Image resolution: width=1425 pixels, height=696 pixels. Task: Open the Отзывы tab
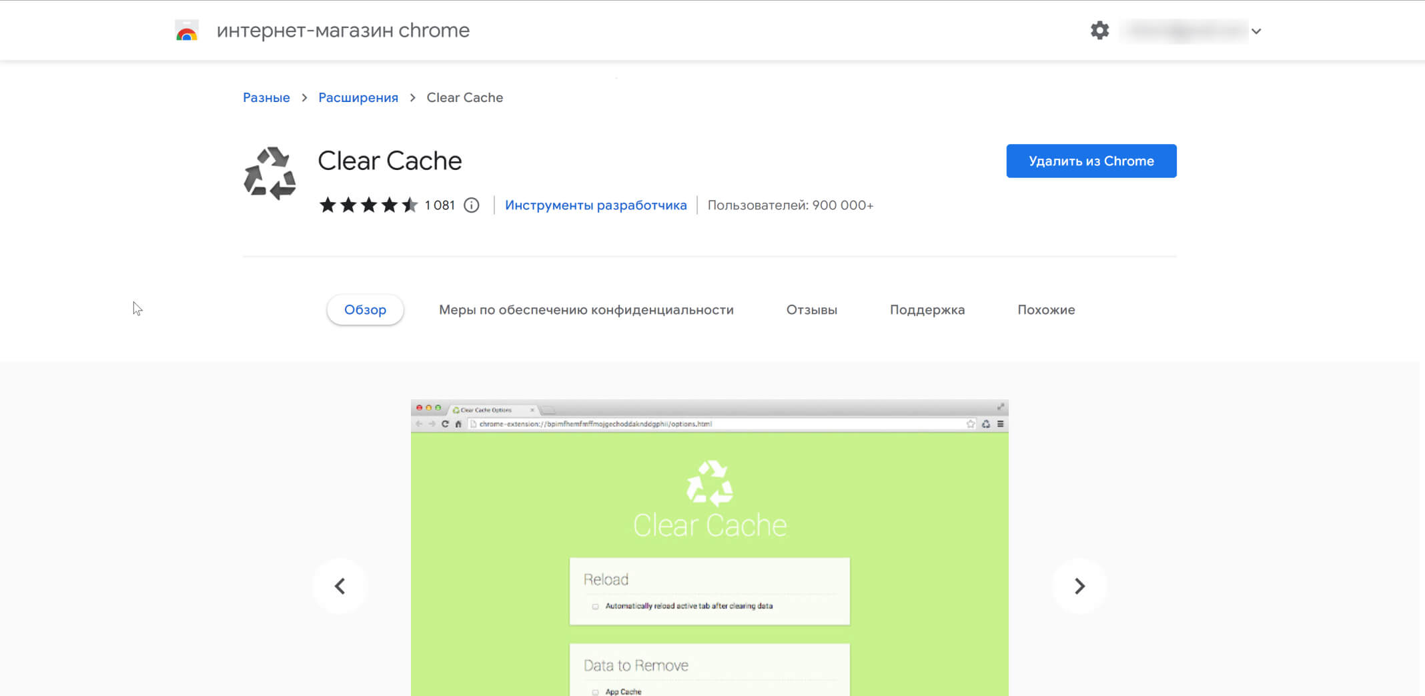pyautogui.click(x=812, y=310)
